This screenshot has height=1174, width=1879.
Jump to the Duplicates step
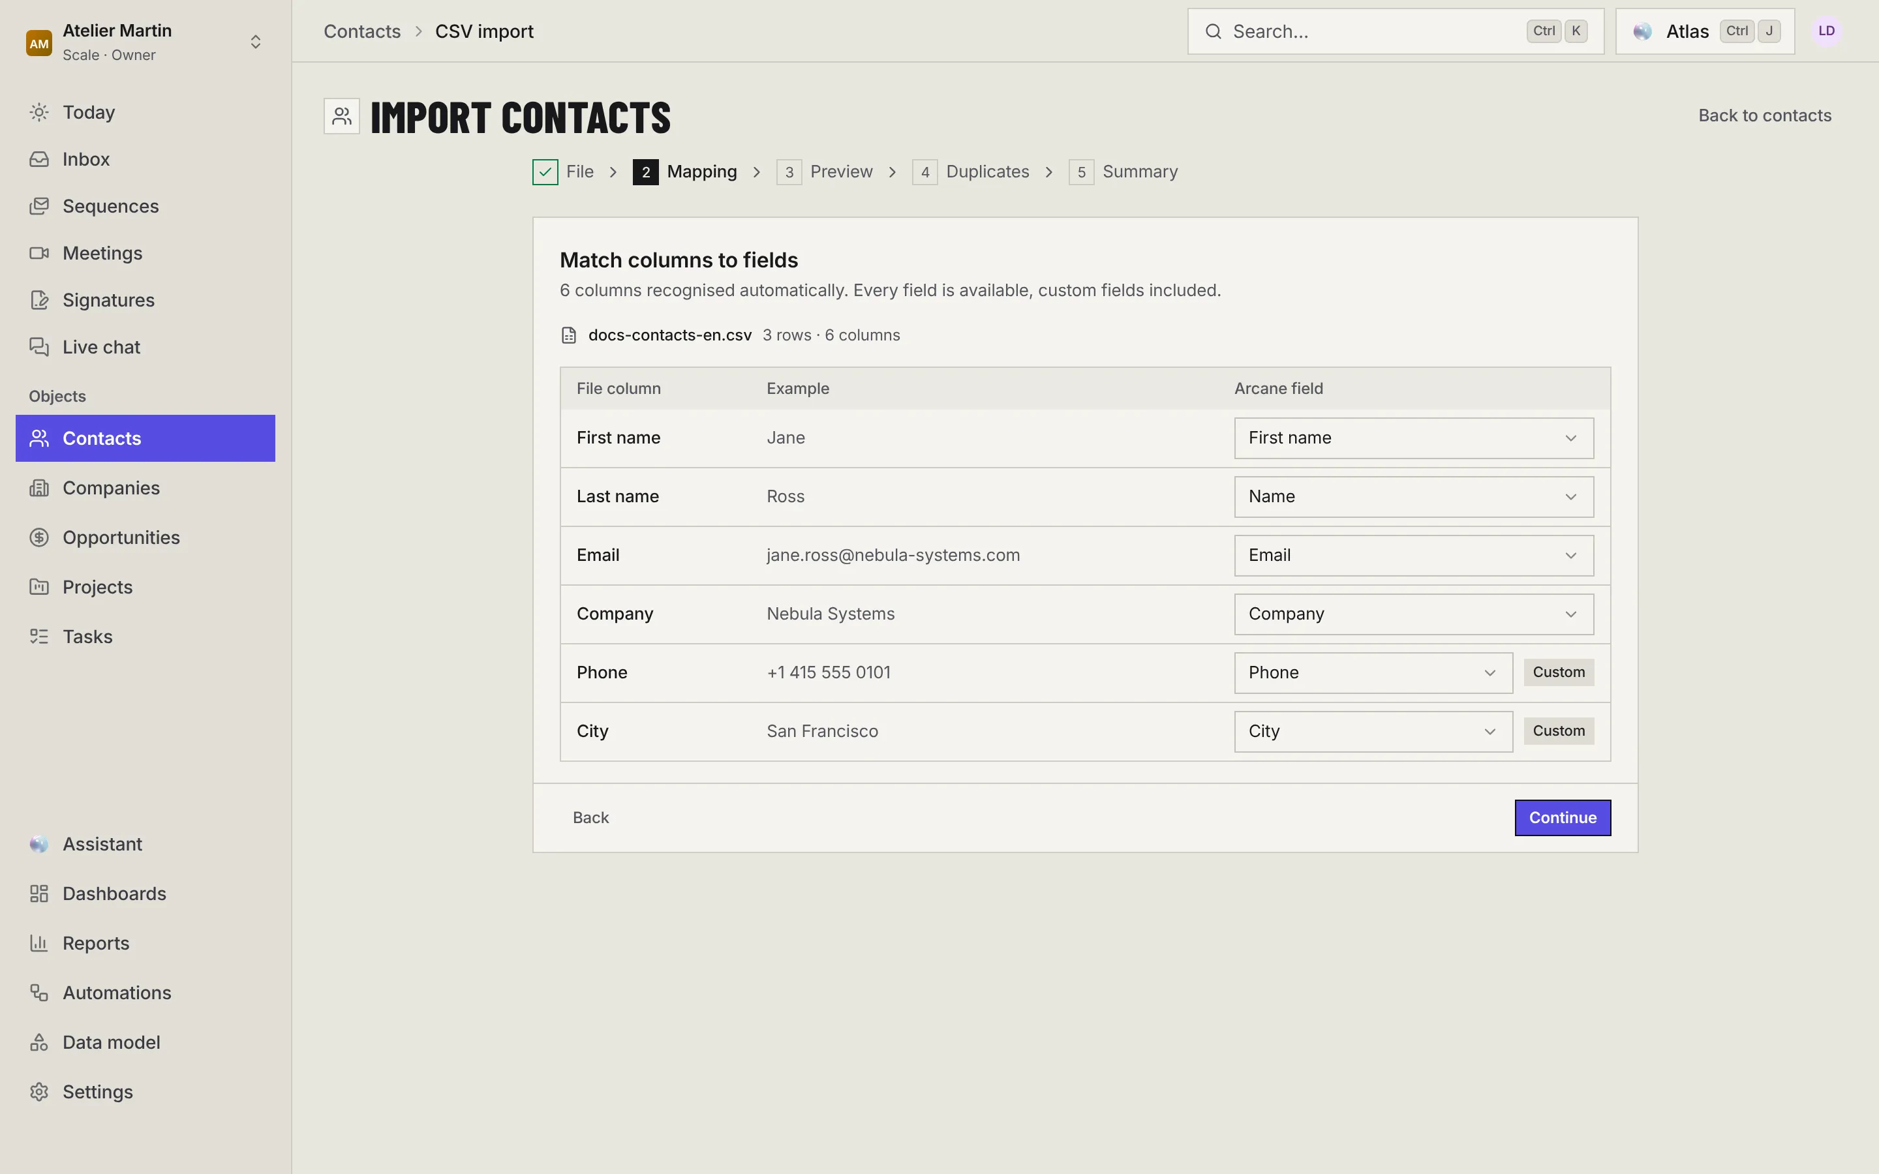pyautogui.click(x=971, y=172)
